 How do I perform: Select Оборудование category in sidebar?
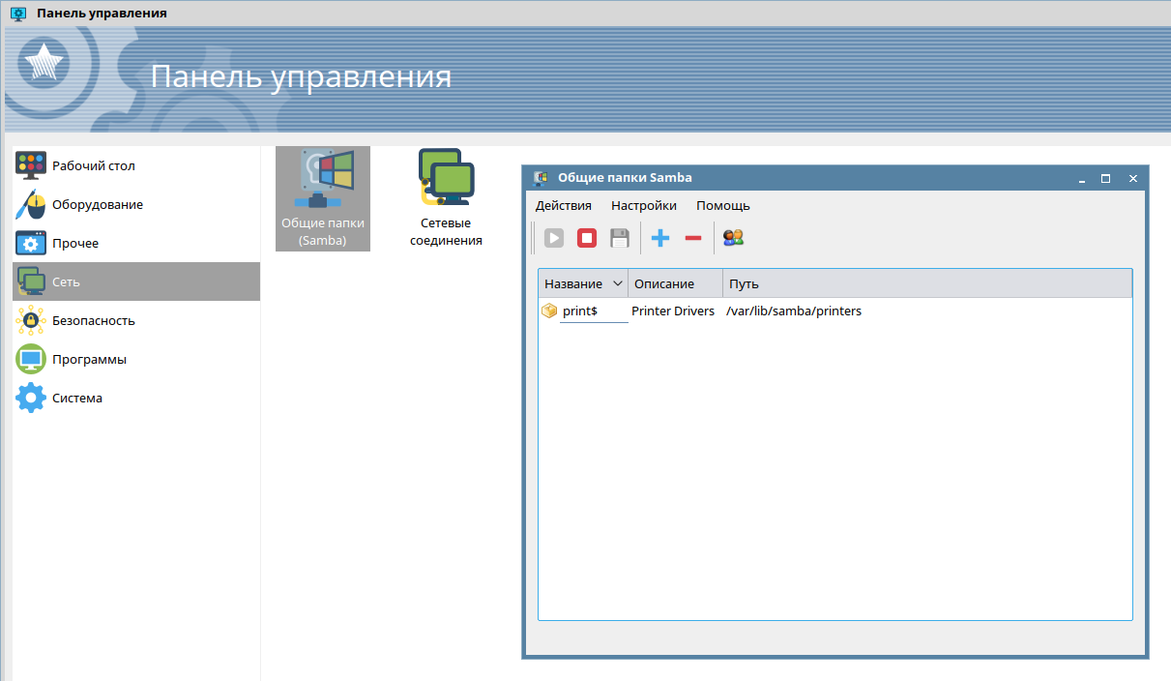pos(97,204)
